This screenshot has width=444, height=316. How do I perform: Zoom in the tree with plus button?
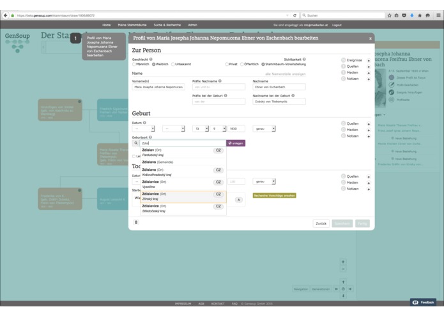343,262
